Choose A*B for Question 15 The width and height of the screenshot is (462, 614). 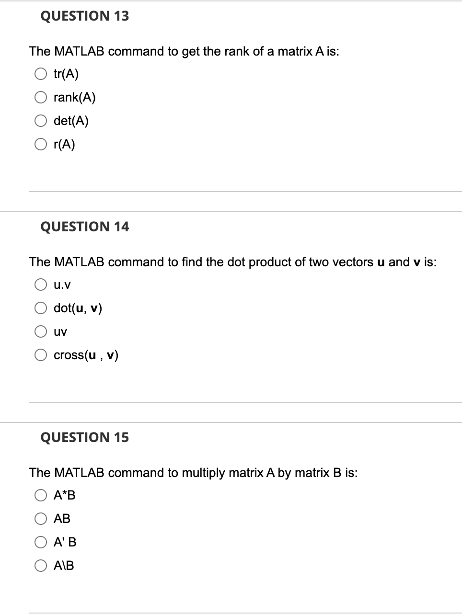41,495
